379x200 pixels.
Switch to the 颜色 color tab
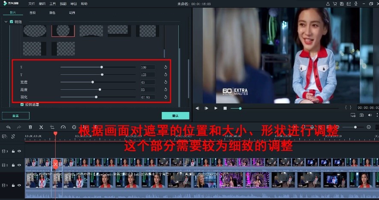pyautogui.click(x=53, y=13)
